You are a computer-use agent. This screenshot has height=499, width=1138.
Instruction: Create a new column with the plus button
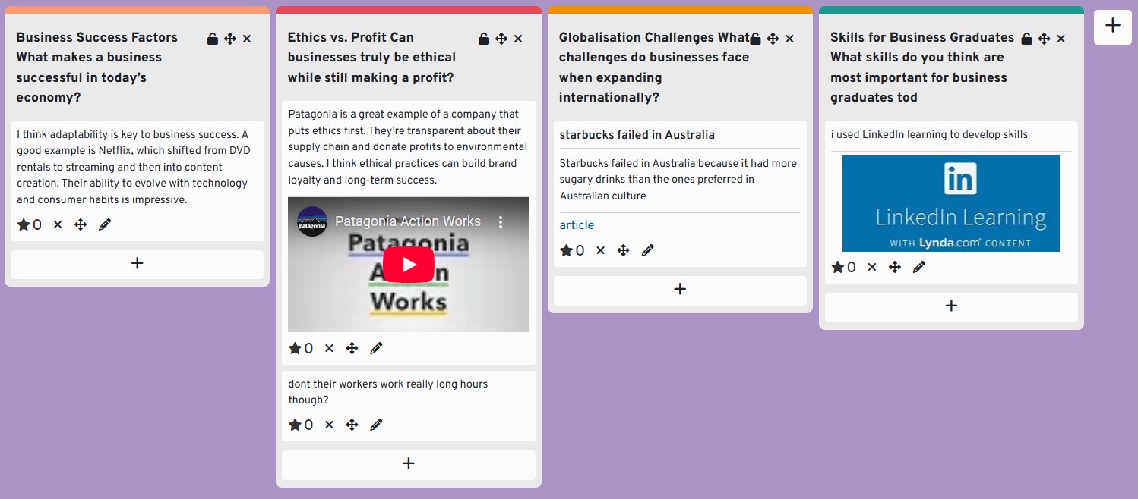[x=1112, y=26]
